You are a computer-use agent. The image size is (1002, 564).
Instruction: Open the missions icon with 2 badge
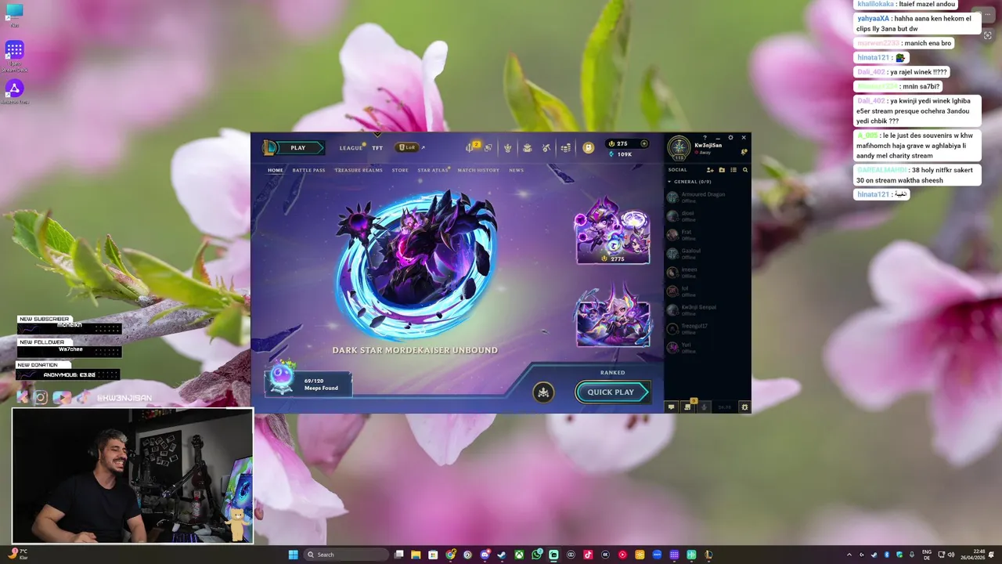click(471, 147)
